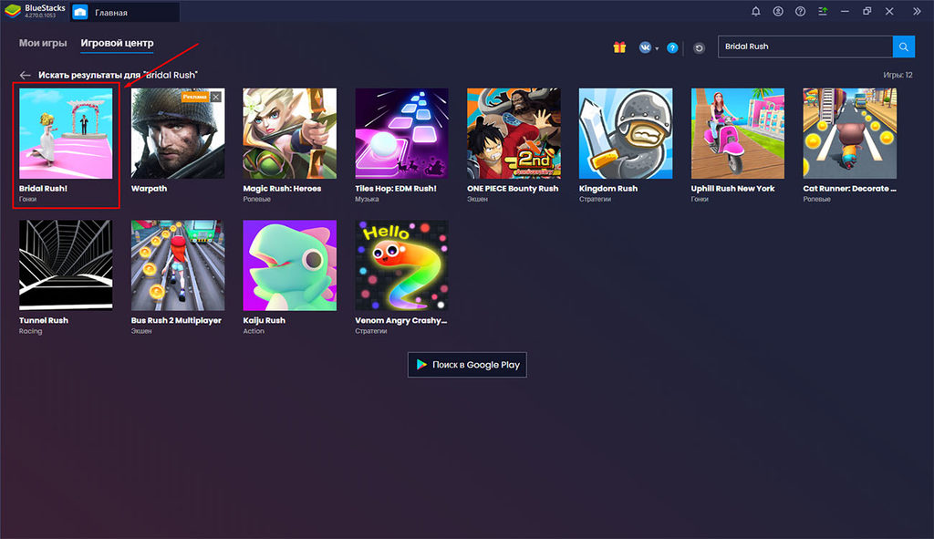Open Tiles Hop: EDM Rush! thumbnail

coord(401,133)
